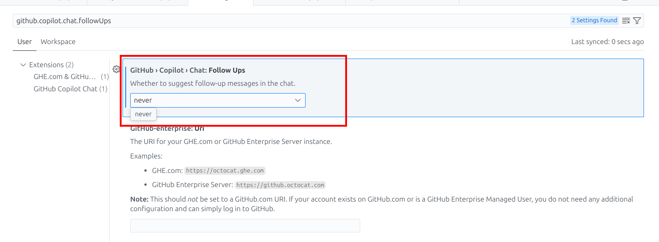The image size is (659, 242).
Task: Click the '2 Settings Found' badge
Action: point(594,20)
